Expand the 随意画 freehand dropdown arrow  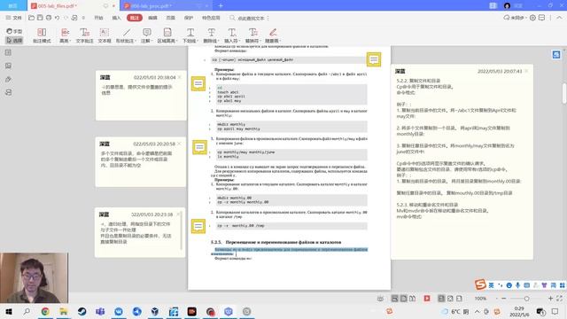point(280,42)
